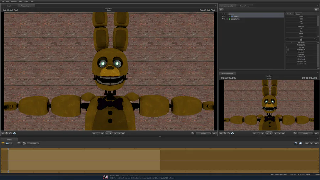Toggle work camera icon in secondary viewport
Screen dimensions: 320x180
click(294, 133)
